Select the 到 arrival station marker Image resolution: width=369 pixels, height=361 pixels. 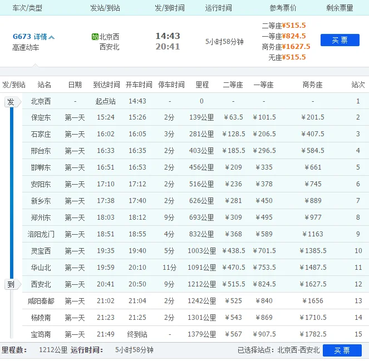pyautogui.click(x=12, y=285)
